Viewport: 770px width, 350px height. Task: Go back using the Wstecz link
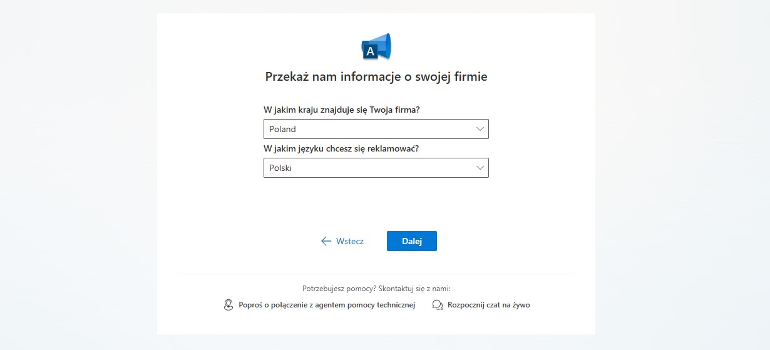(342, 241)
